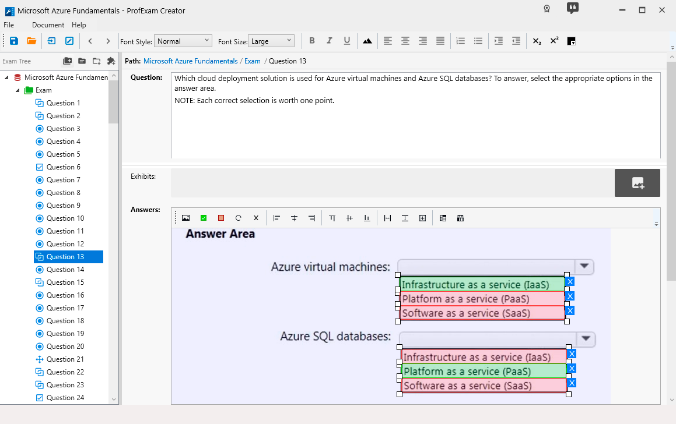Screen dimensions: 676x424
Task: Align question text right
Action: tap(422, 41)
